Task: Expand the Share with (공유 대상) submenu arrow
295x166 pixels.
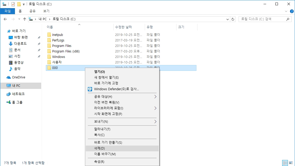Action: [x=155, y=97]
